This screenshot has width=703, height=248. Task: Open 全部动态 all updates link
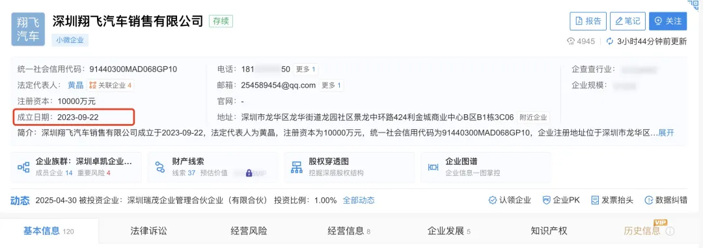tap(359, 200)
